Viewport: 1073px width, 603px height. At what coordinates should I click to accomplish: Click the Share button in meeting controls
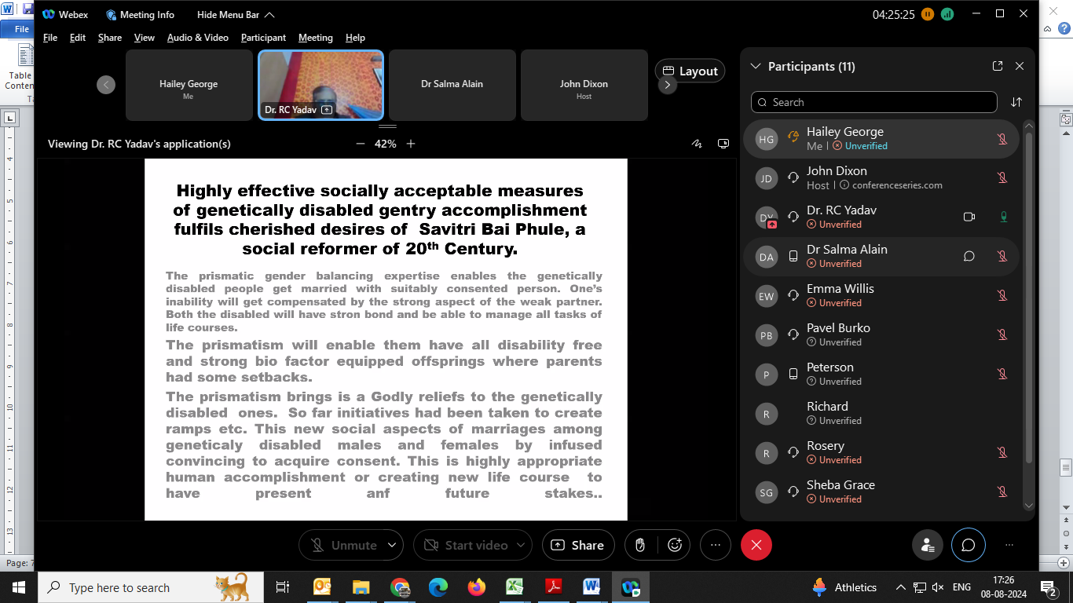(577, 545)
